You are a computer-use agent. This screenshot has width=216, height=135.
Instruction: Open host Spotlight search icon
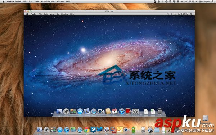coord(213,1)
